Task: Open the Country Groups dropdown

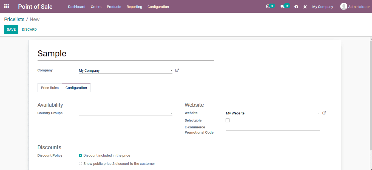Action: coord(172,113)
